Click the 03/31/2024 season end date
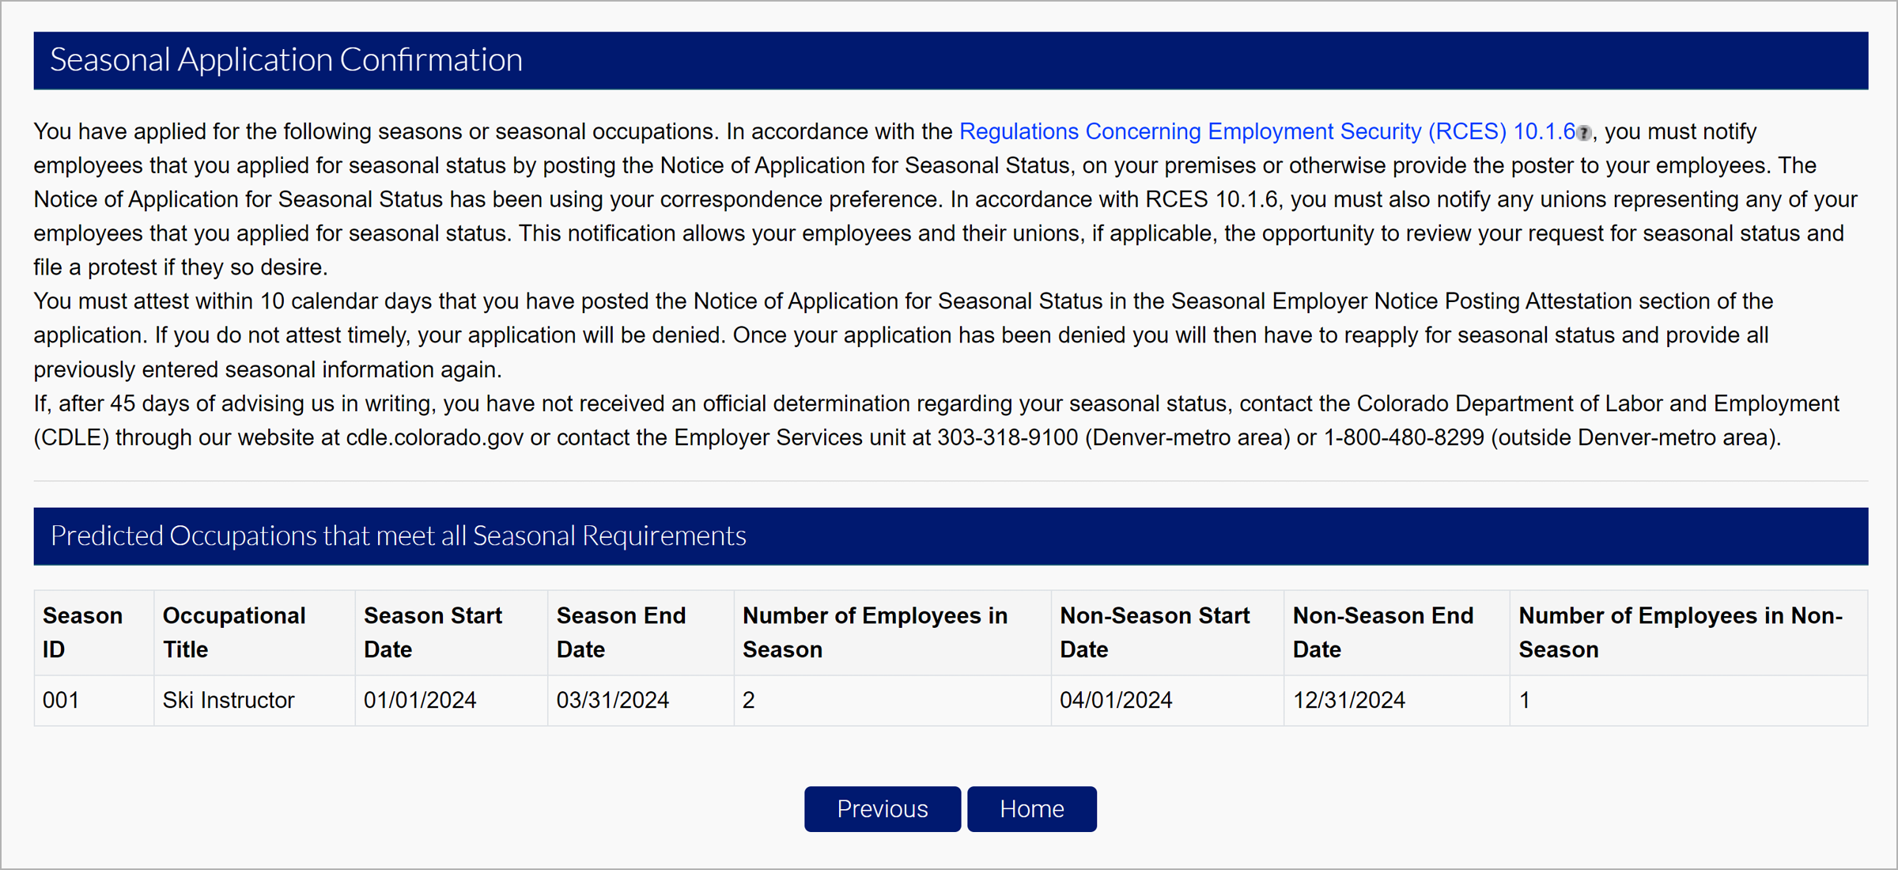The height and width of the screenshot is (870, 1898). [613, 700]
